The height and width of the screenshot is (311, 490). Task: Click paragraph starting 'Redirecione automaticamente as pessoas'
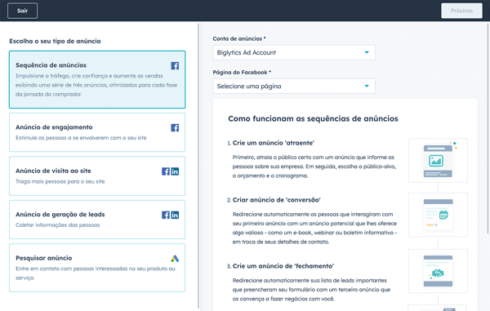coord(314,228)
